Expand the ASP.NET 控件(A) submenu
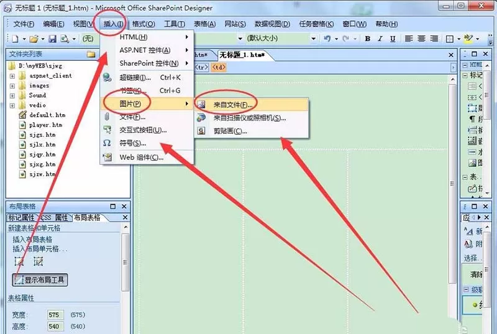This screenshot has width=497, height=334. 147,50
